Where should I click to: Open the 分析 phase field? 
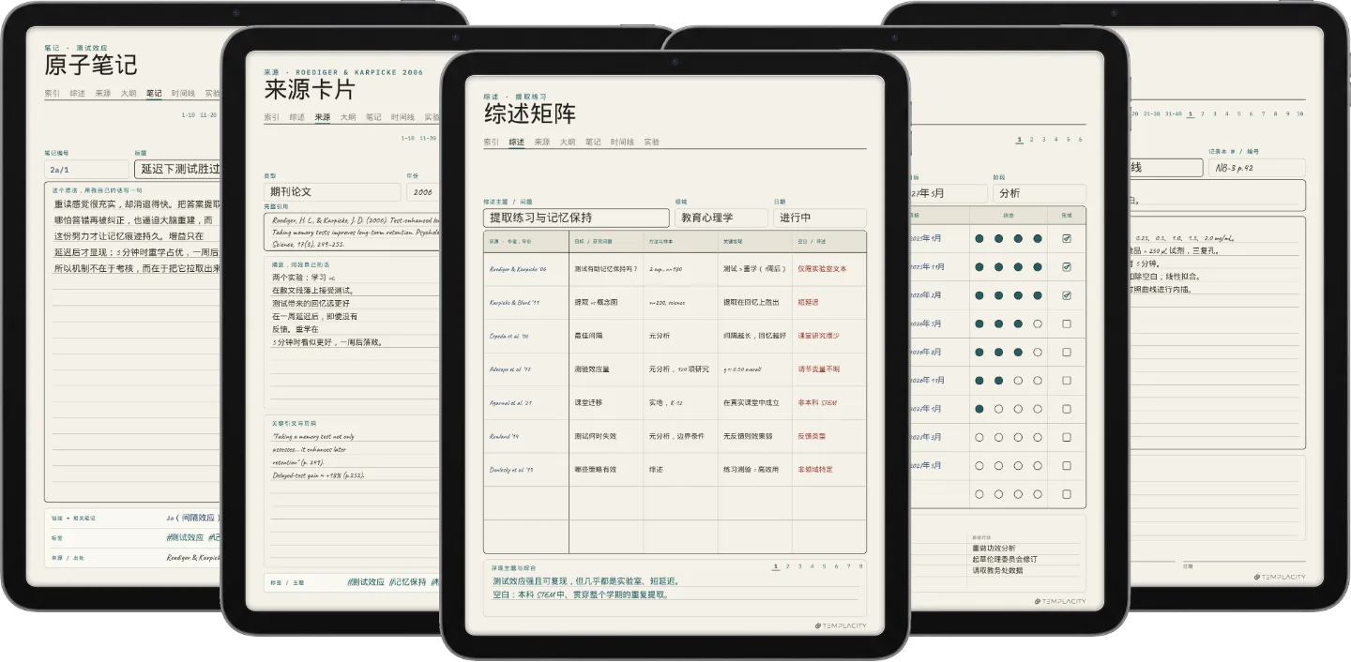[x=1039, y=193]
